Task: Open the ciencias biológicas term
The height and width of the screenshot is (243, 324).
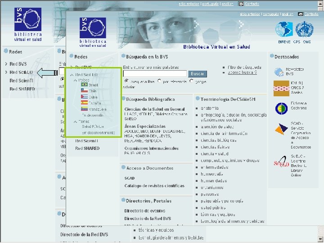Action: pos(218,140)
